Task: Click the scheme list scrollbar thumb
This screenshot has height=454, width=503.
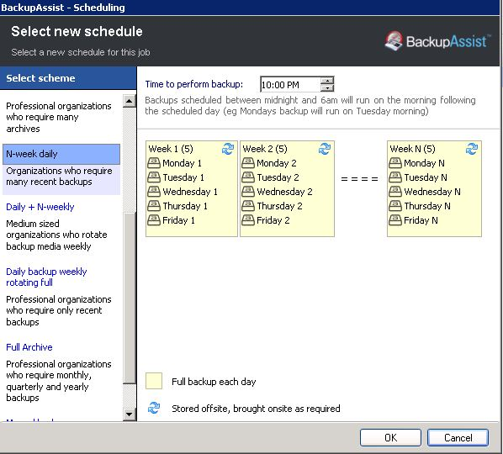Action: tap(130, 298)
